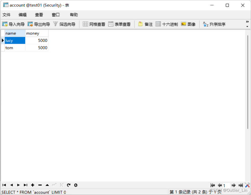Select tom's money value 5000
Viewport: 251px width, 195px height.
click(37, 48)
